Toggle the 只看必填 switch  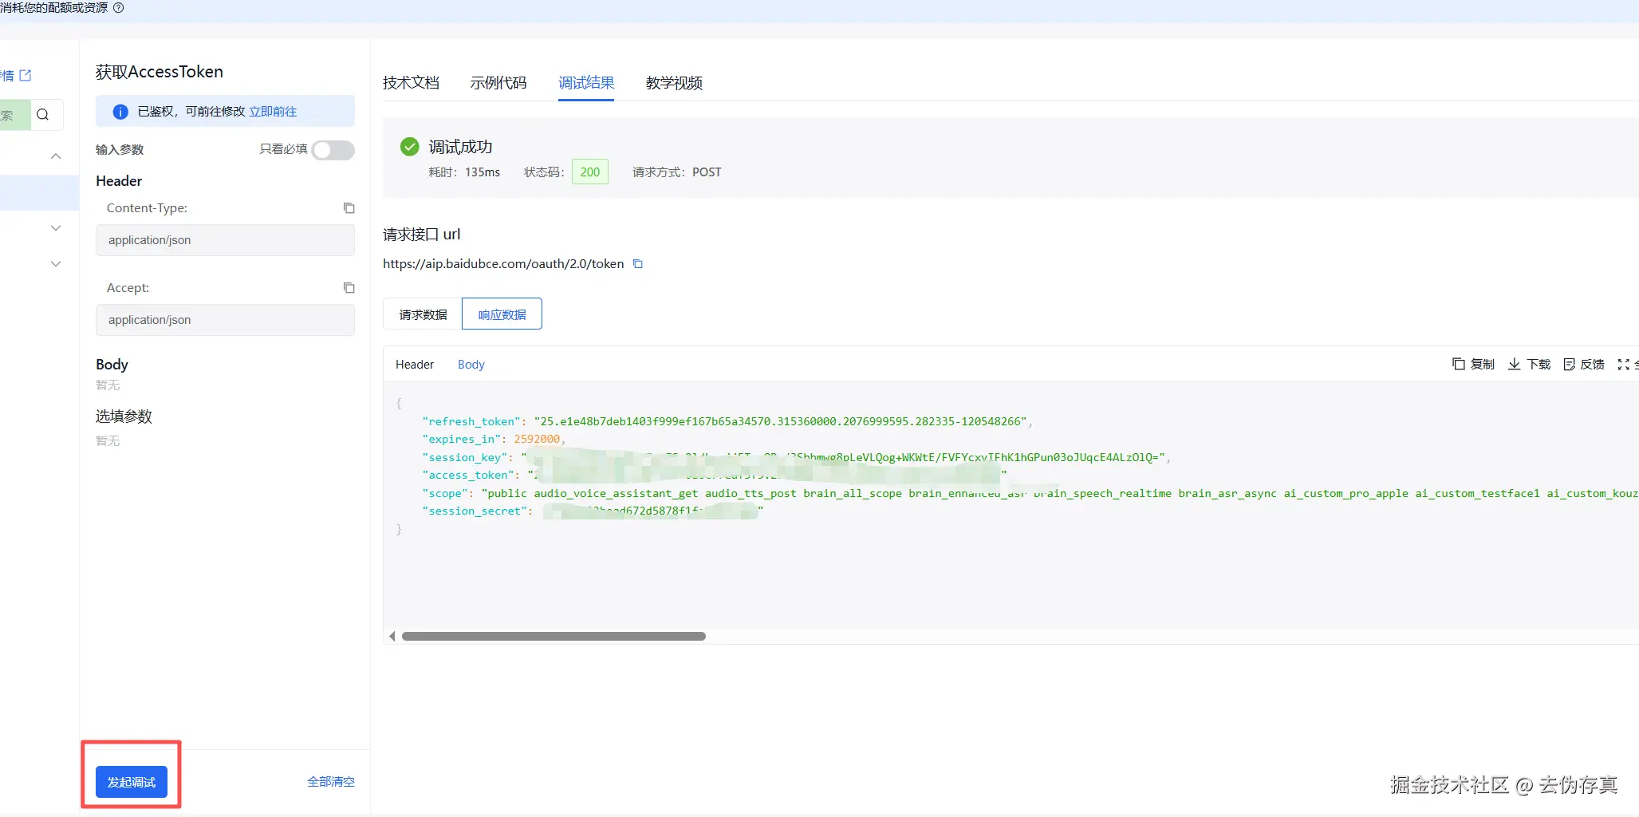tap(333, 150)
